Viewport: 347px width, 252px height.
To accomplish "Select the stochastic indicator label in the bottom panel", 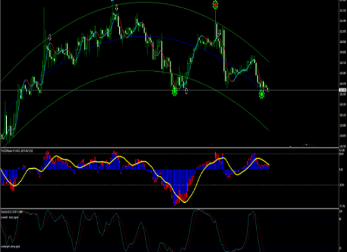I will (x=12, y=212).
